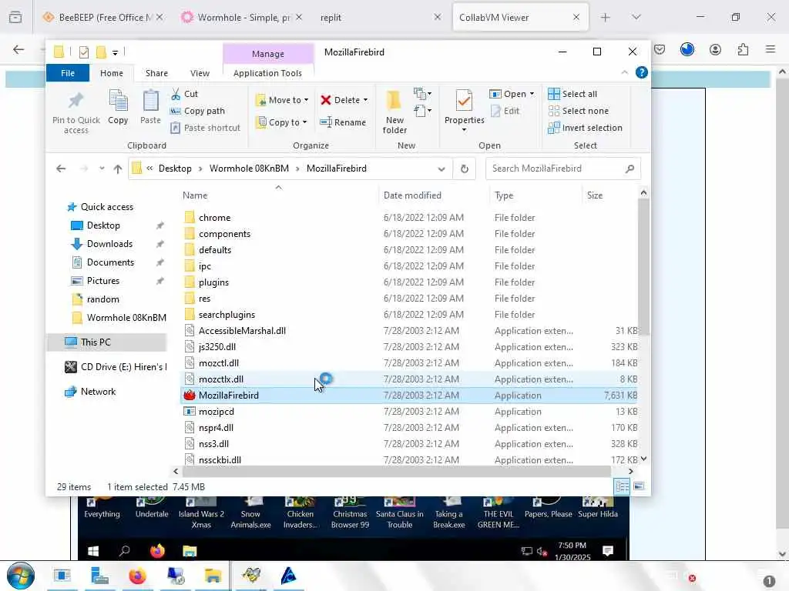The image size is (789, 591).
Task: Select Downloads in navigation pane
Action: click(x=109, y=244)
